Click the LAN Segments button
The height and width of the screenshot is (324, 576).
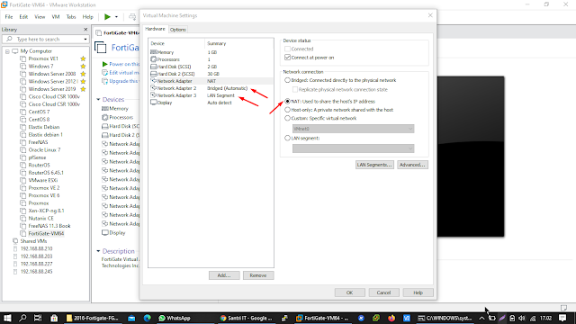(x=374, y=165)
